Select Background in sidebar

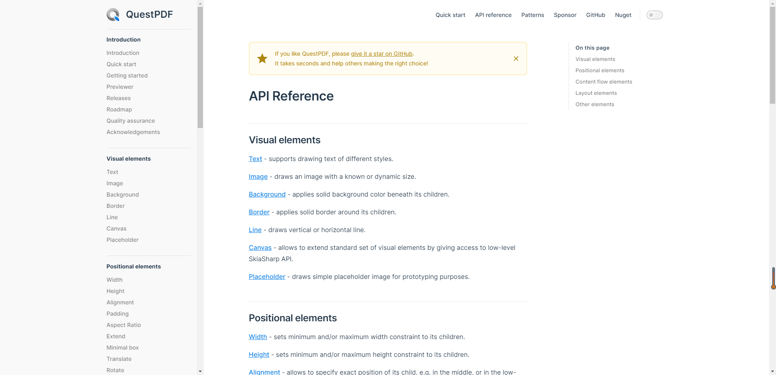pos(122,195)
